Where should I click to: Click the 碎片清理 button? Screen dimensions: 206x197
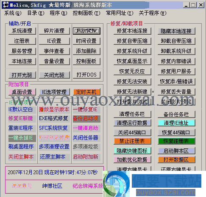tap(54, 31)
